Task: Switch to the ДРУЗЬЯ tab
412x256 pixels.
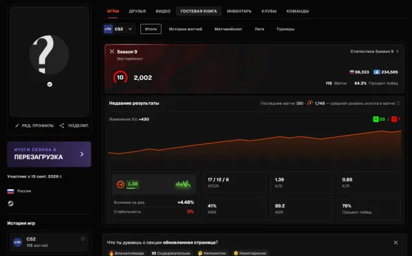Action: click(x=137, y=12)
